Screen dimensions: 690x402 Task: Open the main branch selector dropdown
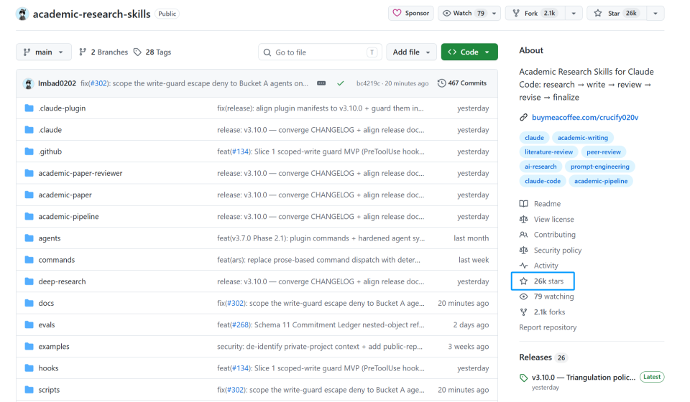[x=43, y=52]
